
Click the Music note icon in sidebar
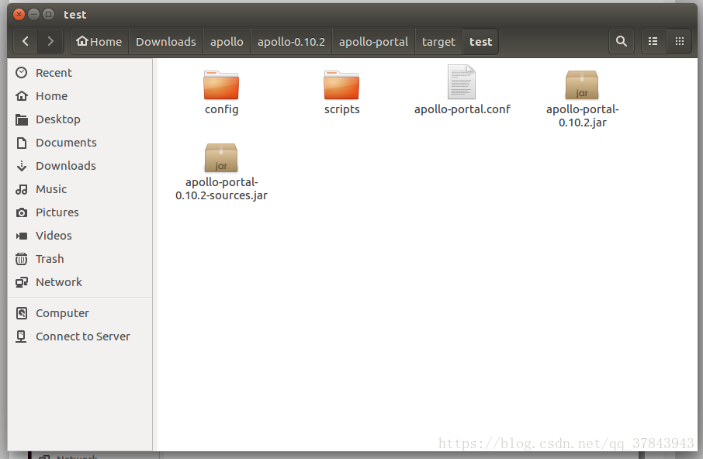click(22, 189)
